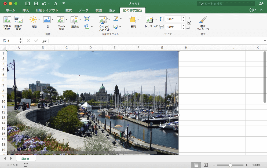Open the customize quick access toolbar dropdown
Viewport: 267px width, 168px height.
pyautogui.click(x=64, y=3)
